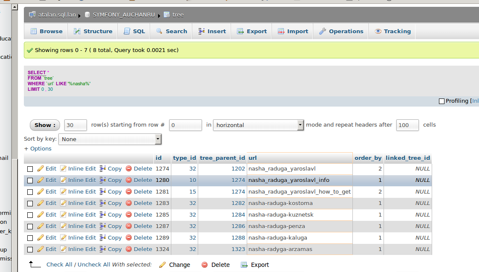This screenshot has width=479, height=272.
Task: Click the red Delete icon for row 1285
Action: pyautogui.click(x=129, y=214)
